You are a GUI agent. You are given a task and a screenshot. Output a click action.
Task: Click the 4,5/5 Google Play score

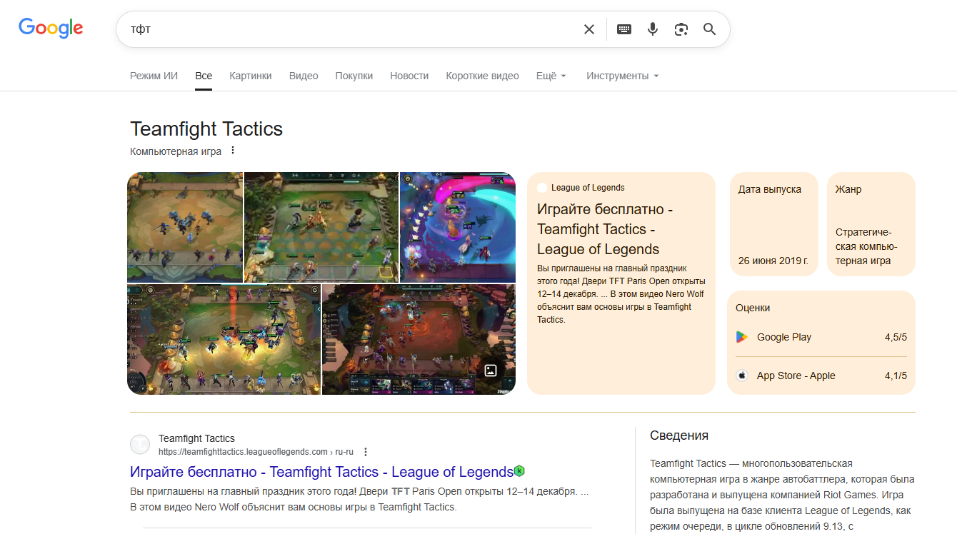click(896, 337)
